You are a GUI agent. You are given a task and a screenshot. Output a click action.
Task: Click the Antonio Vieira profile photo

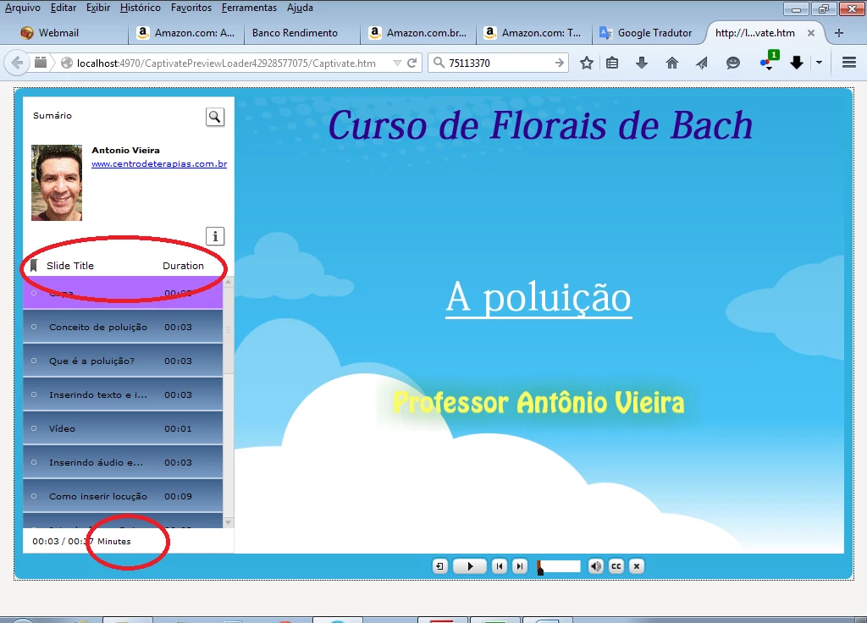pos(57,183)
